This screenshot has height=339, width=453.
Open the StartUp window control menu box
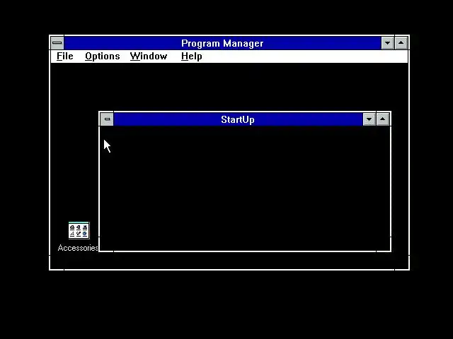[107, 119]
